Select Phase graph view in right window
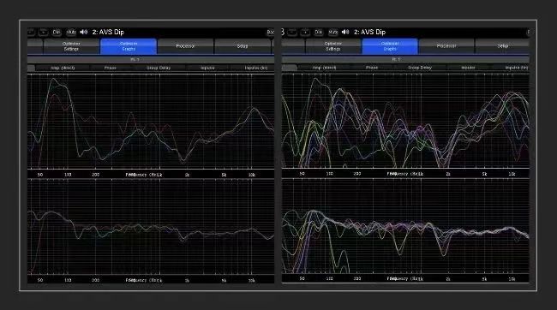Screen dimensions: 557x310 click(x=372, y=68)
